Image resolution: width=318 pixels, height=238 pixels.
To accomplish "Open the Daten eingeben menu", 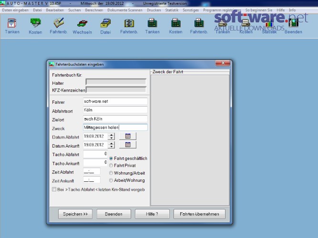I will coord(15,10).
